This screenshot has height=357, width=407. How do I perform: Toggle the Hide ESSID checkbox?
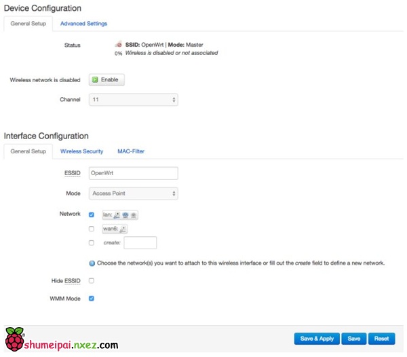point(92,281)
